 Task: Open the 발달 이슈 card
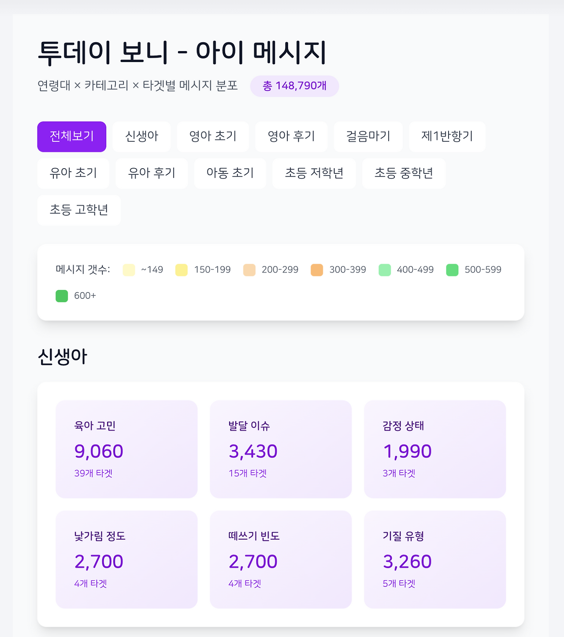281,449
